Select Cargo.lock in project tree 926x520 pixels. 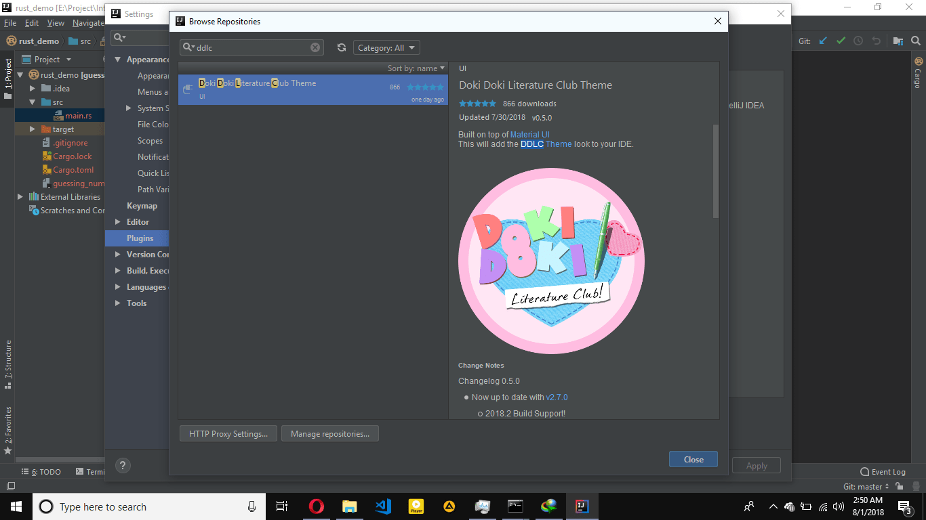click(x=73, y=156)
